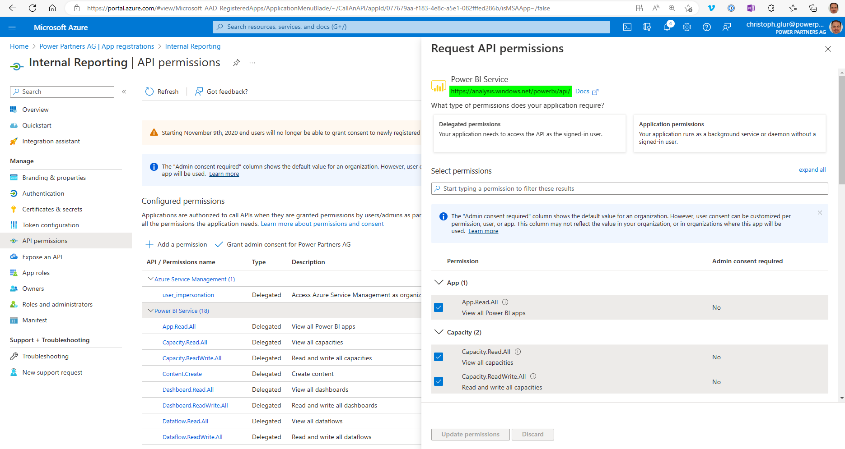Grant admin consent for Power Partners AG
This screenshot has width=845, height=449.
coord(283,244)
